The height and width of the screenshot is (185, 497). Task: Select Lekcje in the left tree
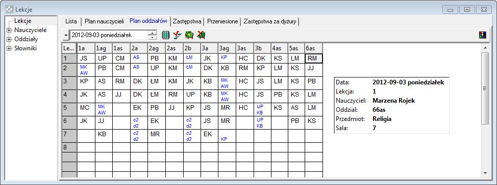pos(23,21)
